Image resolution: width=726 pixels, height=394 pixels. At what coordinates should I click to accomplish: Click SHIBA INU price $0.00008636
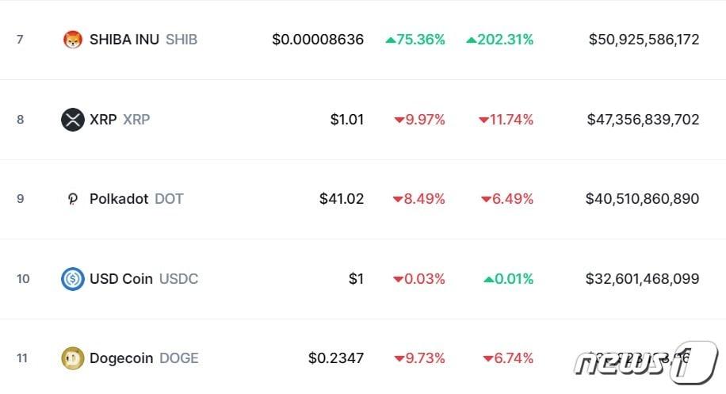coord(318,39)
